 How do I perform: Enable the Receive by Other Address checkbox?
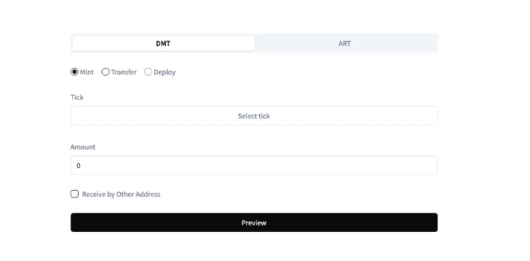(x=74, y=194)
